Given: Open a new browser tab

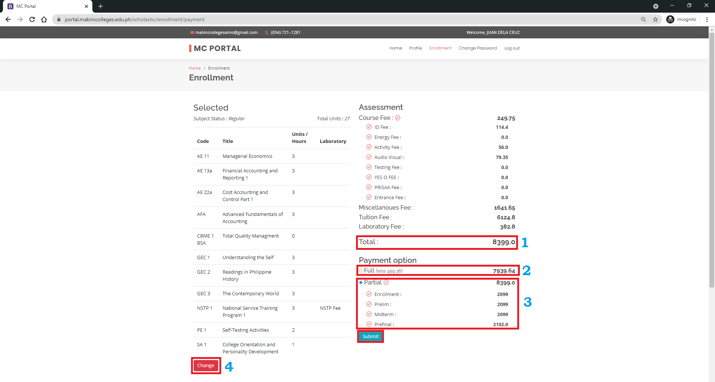Looking at the screenshot, I should click(x=101, y=6).
